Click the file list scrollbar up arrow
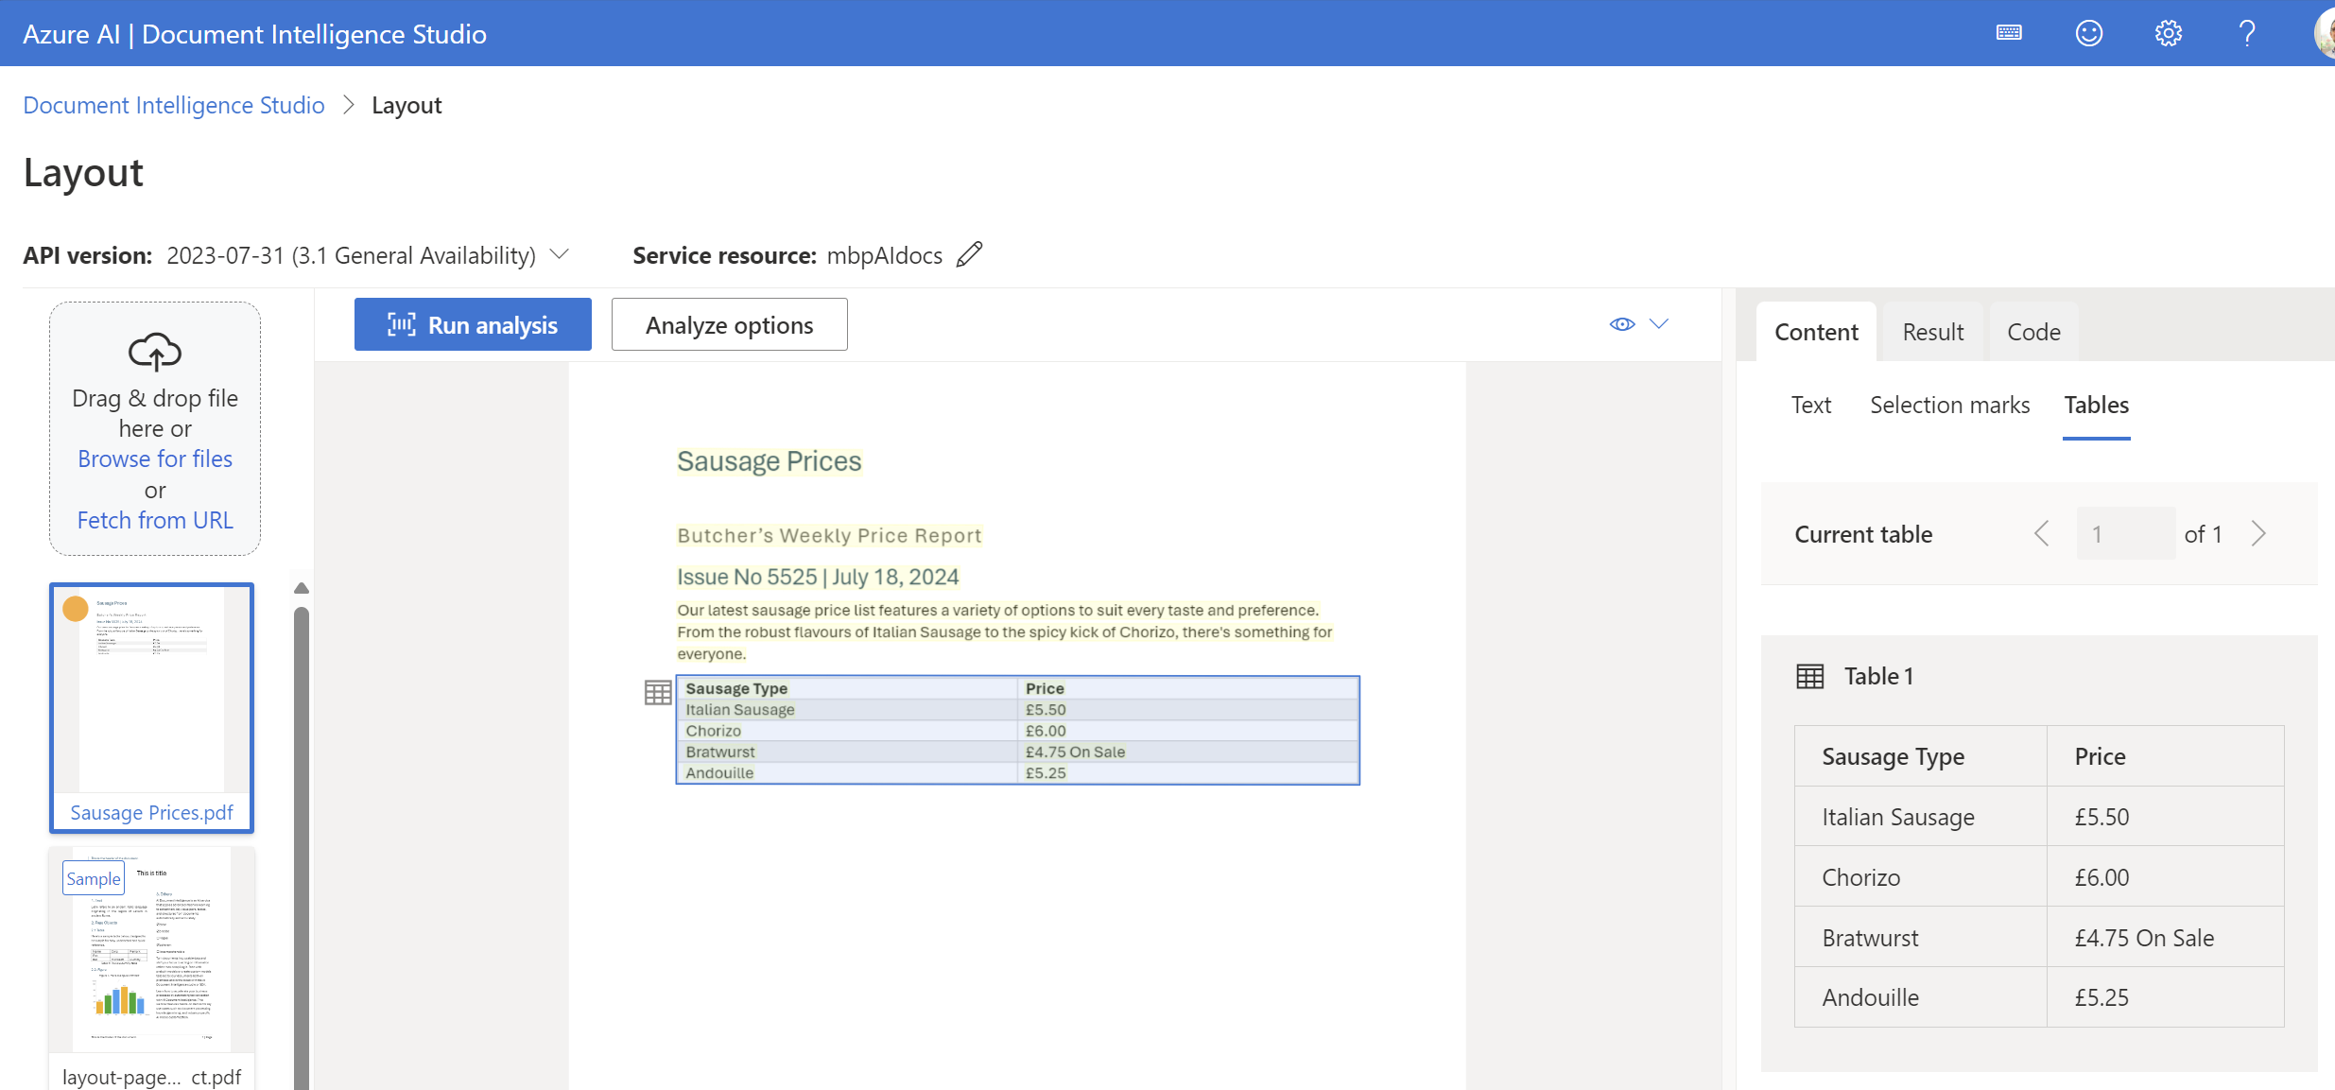Screen dimensions: 2335x1090 302,588
